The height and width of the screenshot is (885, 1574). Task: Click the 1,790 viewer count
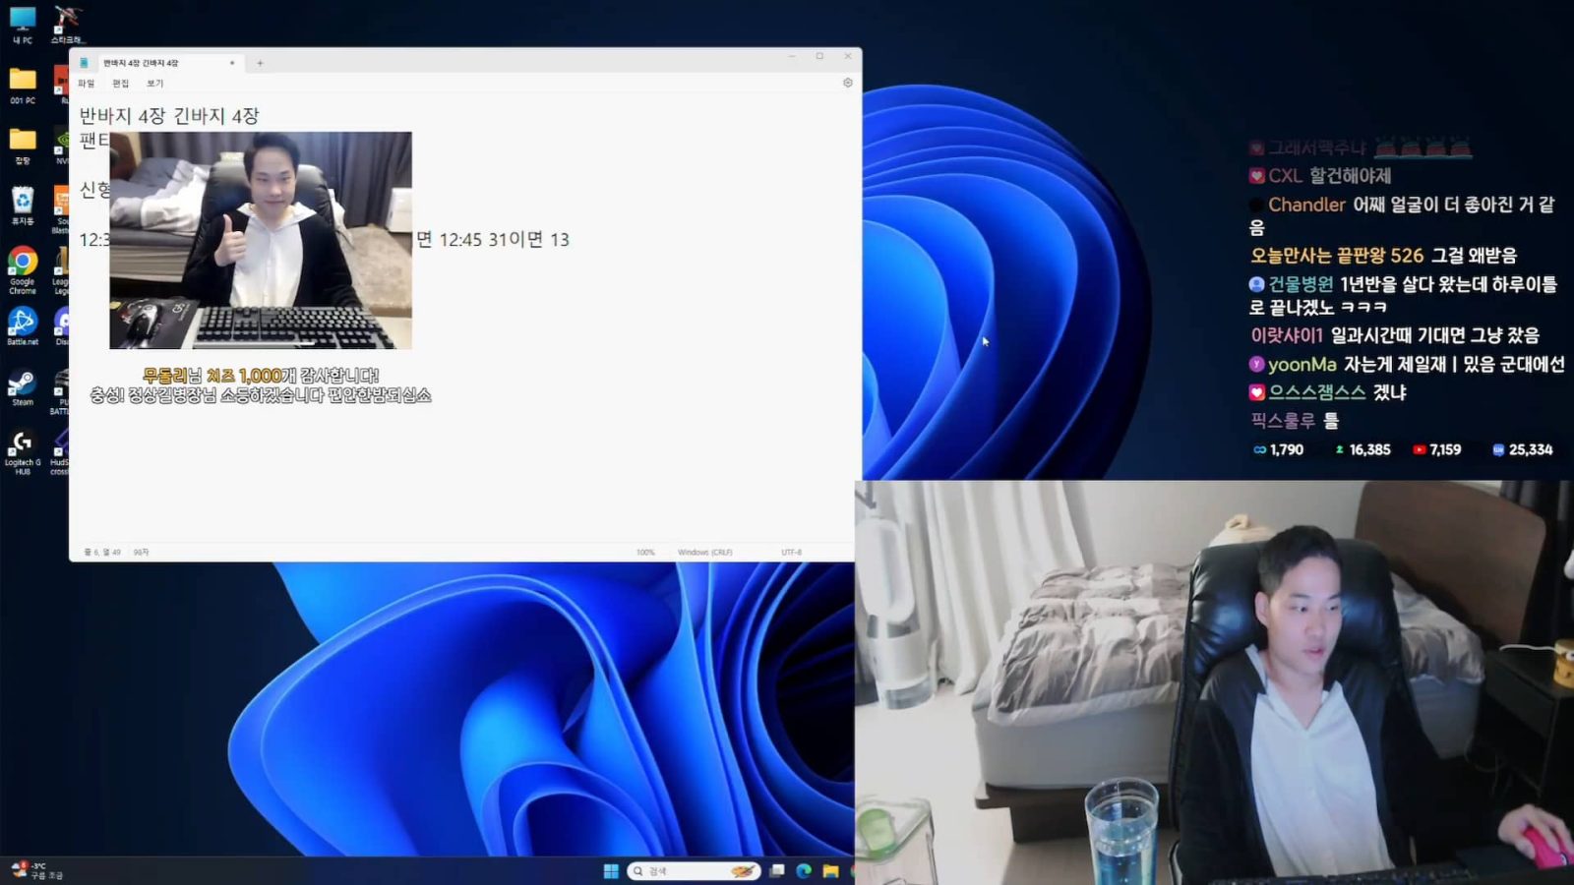click(x=1278, y=449)
